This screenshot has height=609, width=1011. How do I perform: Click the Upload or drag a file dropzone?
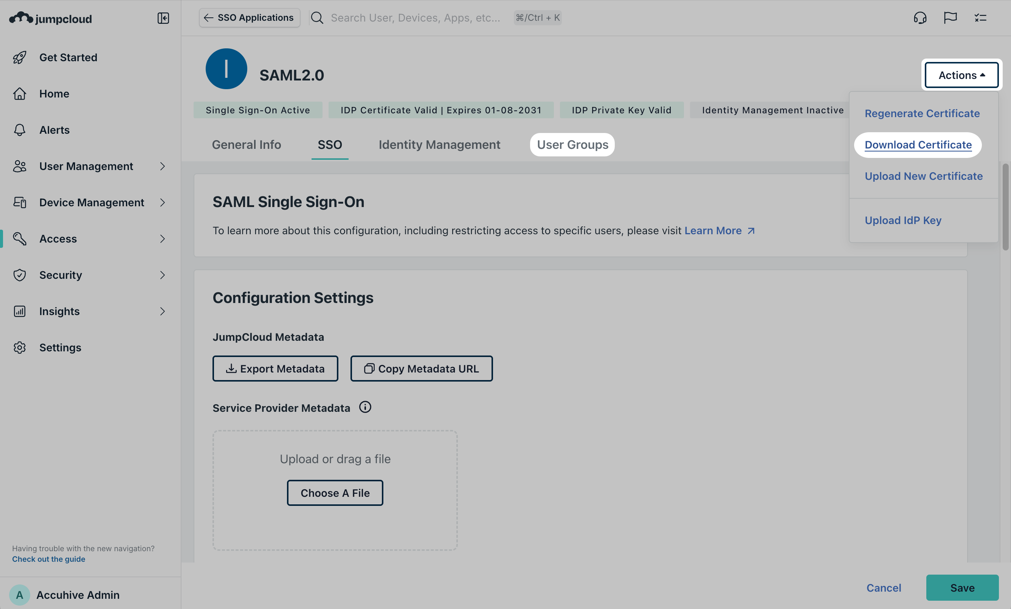tap(335, 490)
